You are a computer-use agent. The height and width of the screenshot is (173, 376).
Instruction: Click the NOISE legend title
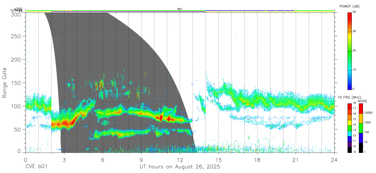pyautogui.click(x=363, y=101)
